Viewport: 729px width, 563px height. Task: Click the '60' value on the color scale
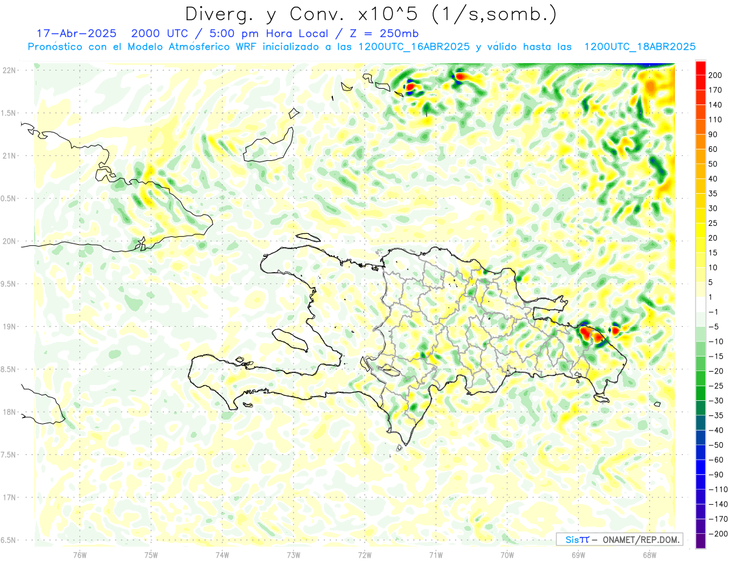pos(713,149)
